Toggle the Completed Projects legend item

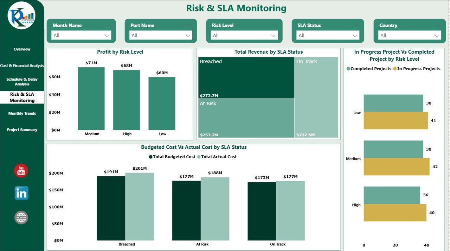click(x=371, y=68)
